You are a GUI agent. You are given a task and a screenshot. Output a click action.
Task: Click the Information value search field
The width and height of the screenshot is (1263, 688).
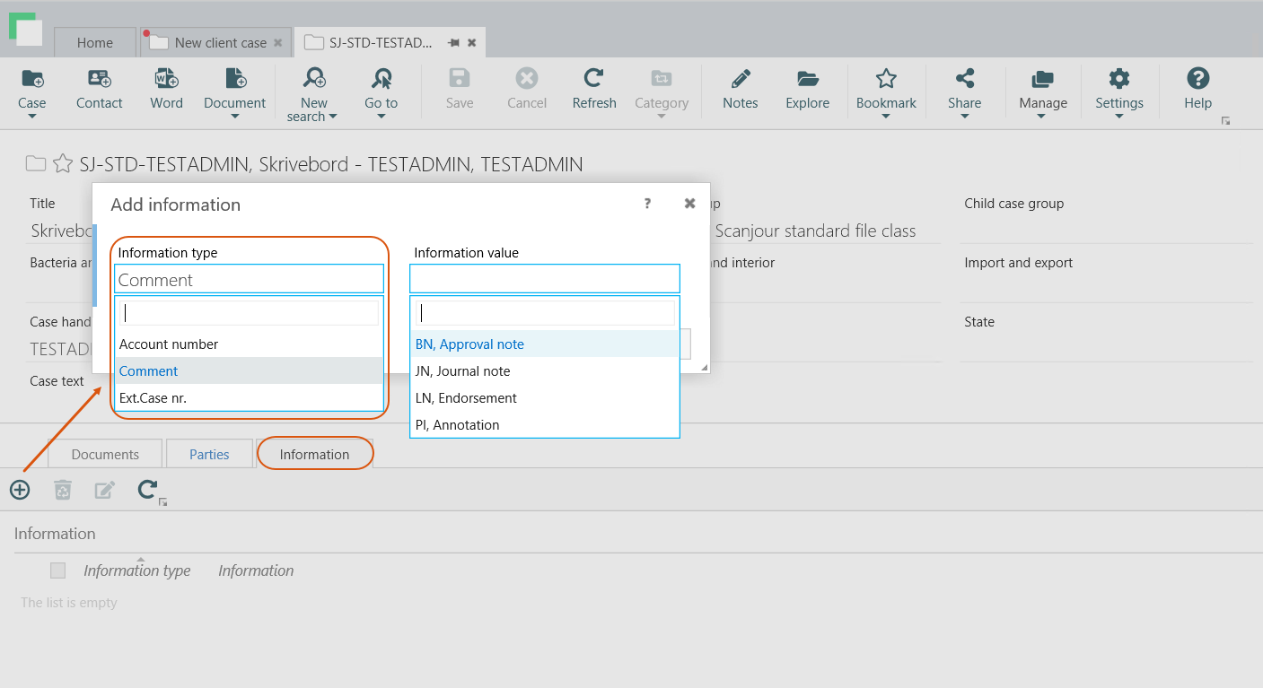pos(544,313)
